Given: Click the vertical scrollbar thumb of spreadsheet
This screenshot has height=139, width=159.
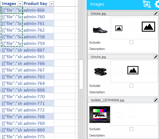Looking at the screenshot, I should 81,75.
